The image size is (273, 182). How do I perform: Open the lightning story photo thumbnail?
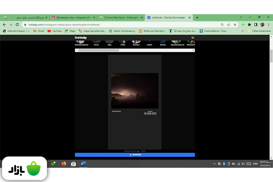(134, 91)
